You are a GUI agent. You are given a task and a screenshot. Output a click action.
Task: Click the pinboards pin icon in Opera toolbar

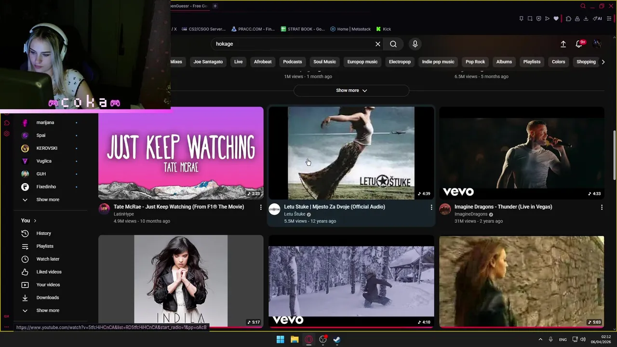point(521,19)
